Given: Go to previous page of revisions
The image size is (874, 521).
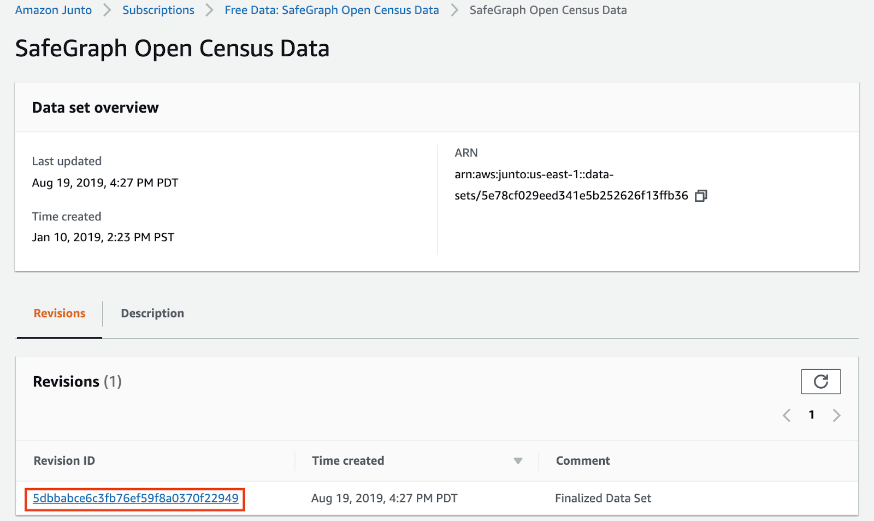Looking at the screenshot, I should click(x=787, y=415).
